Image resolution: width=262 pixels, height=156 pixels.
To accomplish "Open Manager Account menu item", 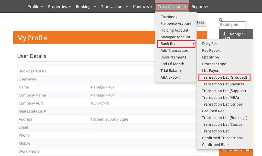I will pos(176,37).
